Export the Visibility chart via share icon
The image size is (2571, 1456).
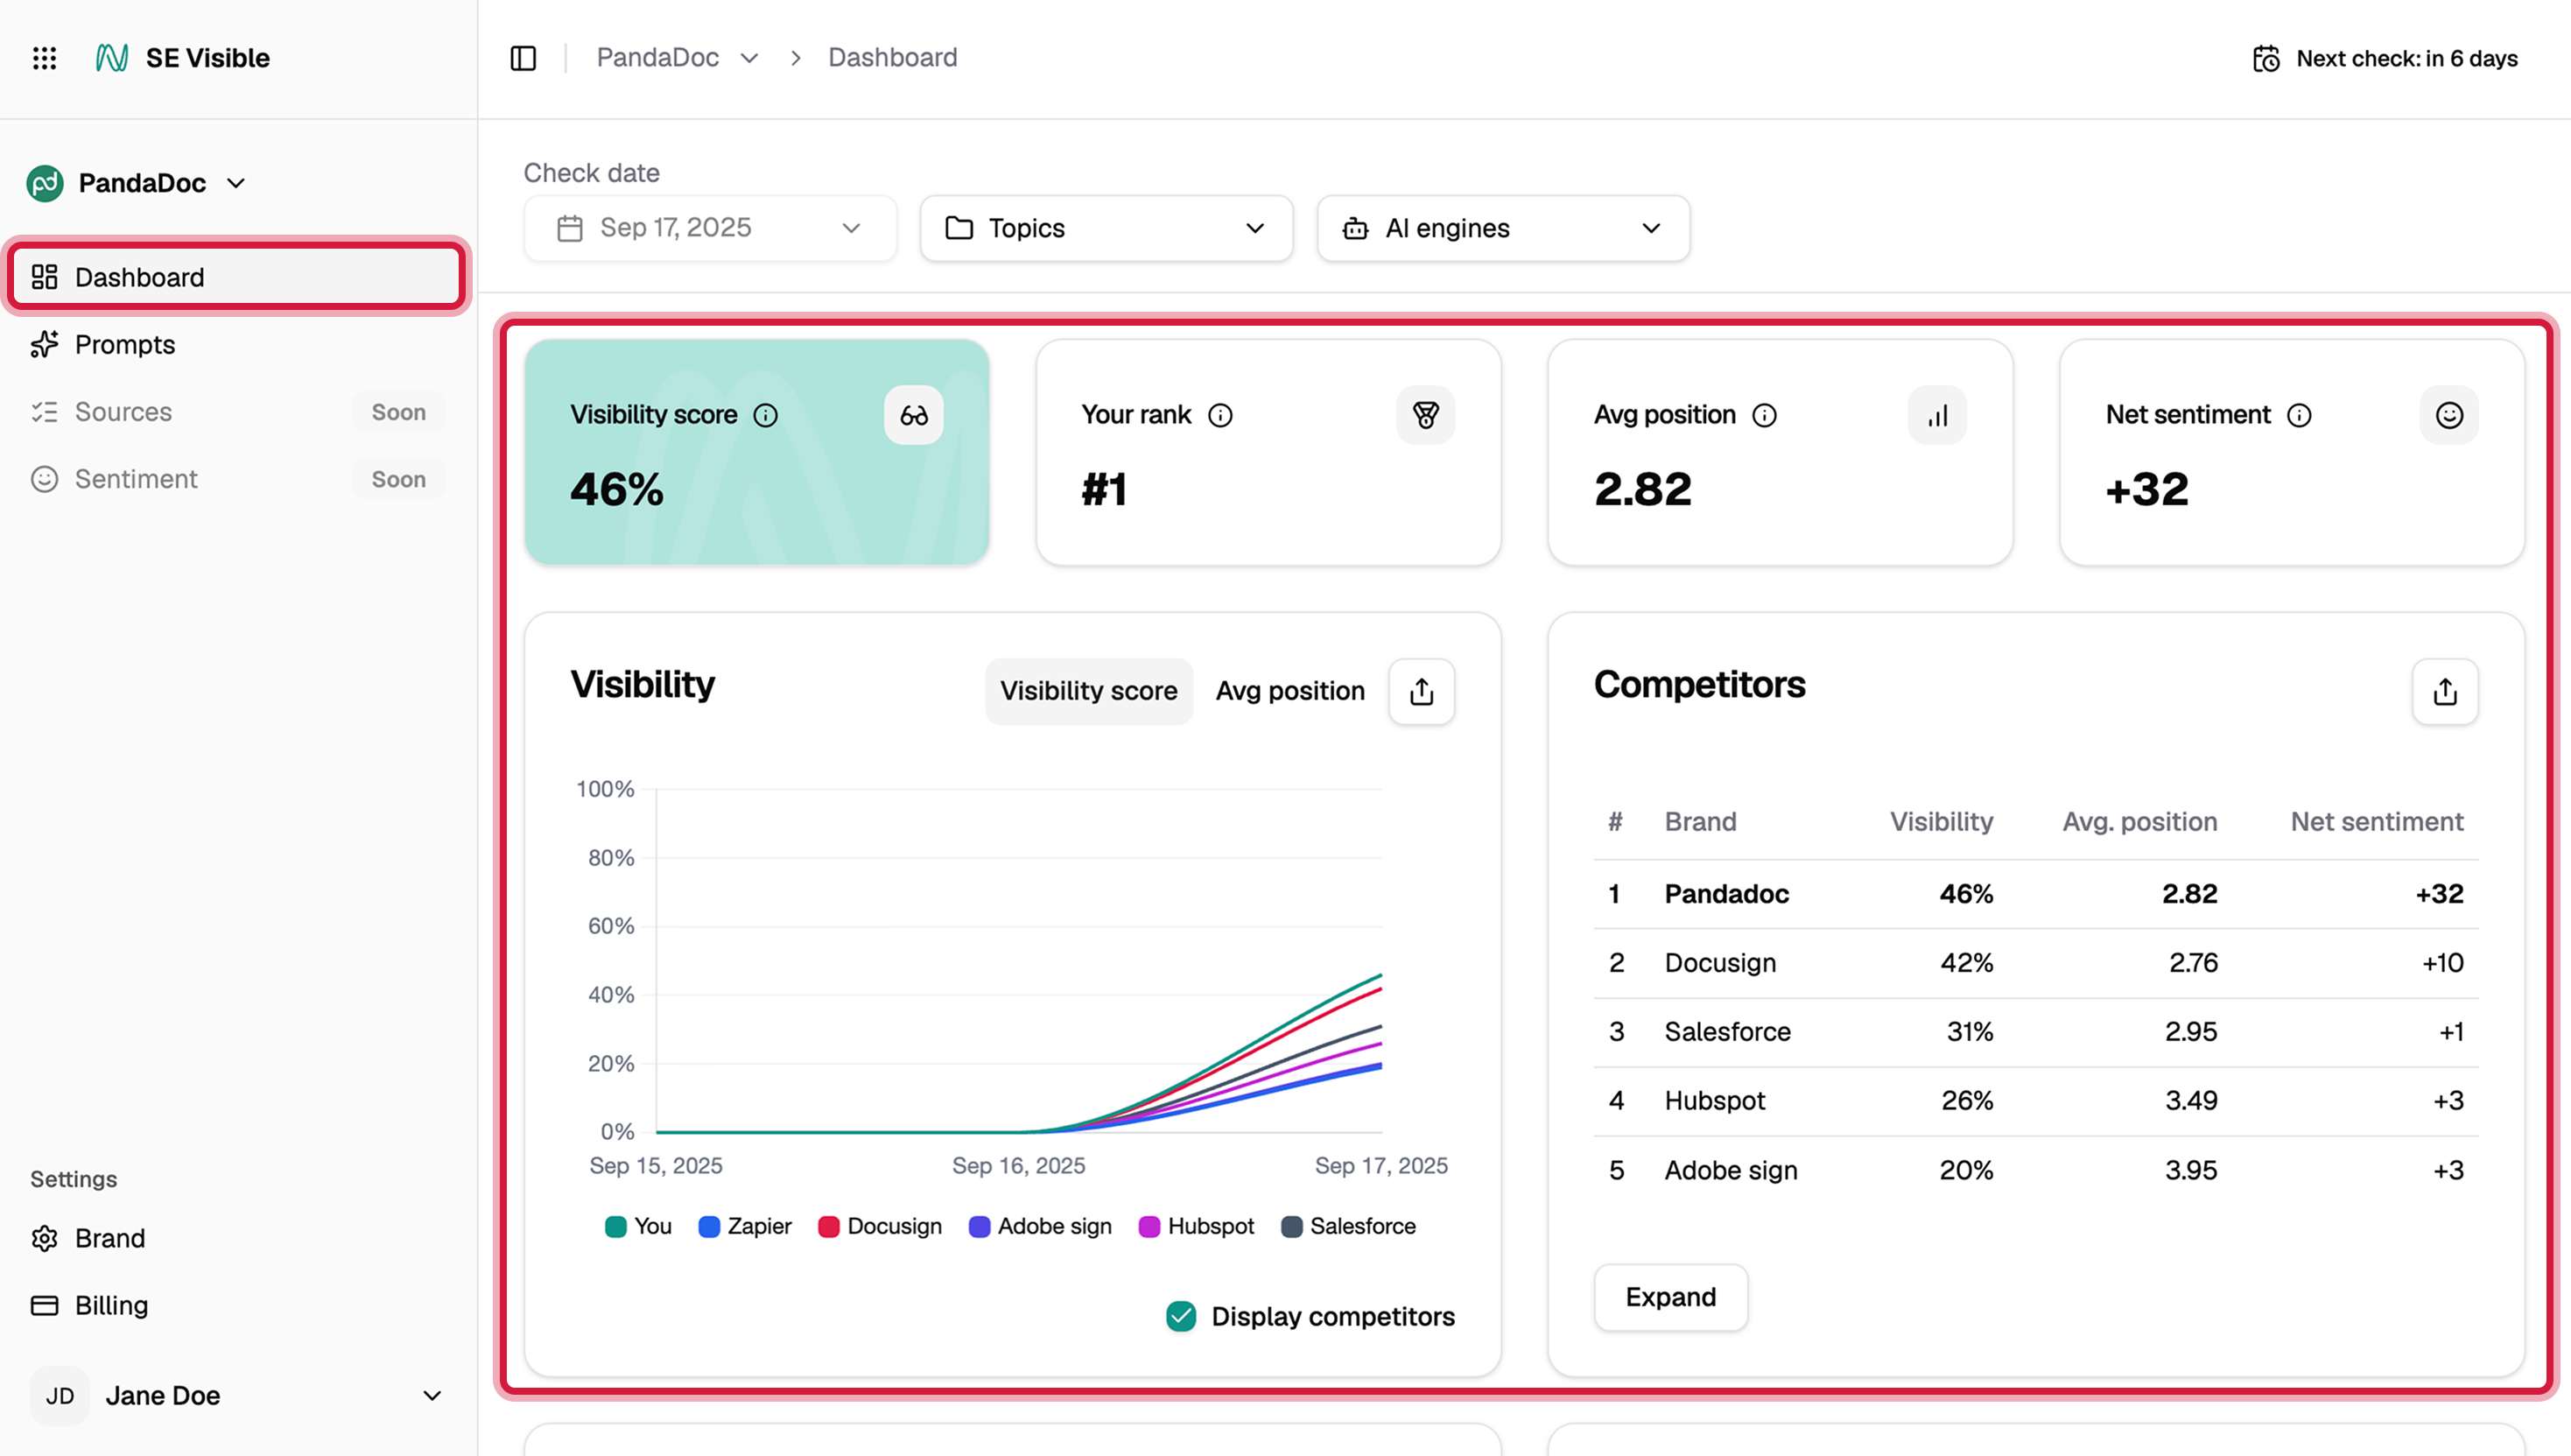click(1422, 691)
